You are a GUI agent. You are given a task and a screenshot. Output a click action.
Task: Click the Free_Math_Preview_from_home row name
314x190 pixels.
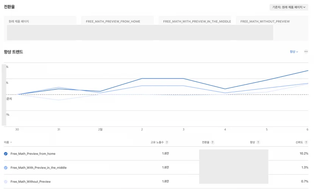click(33, 154)
